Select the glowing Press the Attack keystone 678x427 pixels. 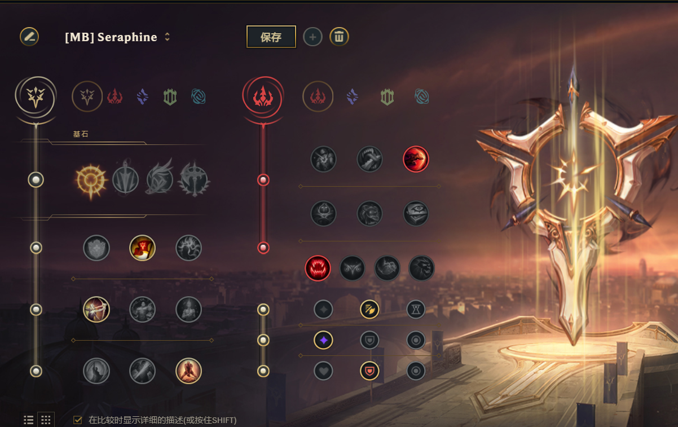coord(91,181)
